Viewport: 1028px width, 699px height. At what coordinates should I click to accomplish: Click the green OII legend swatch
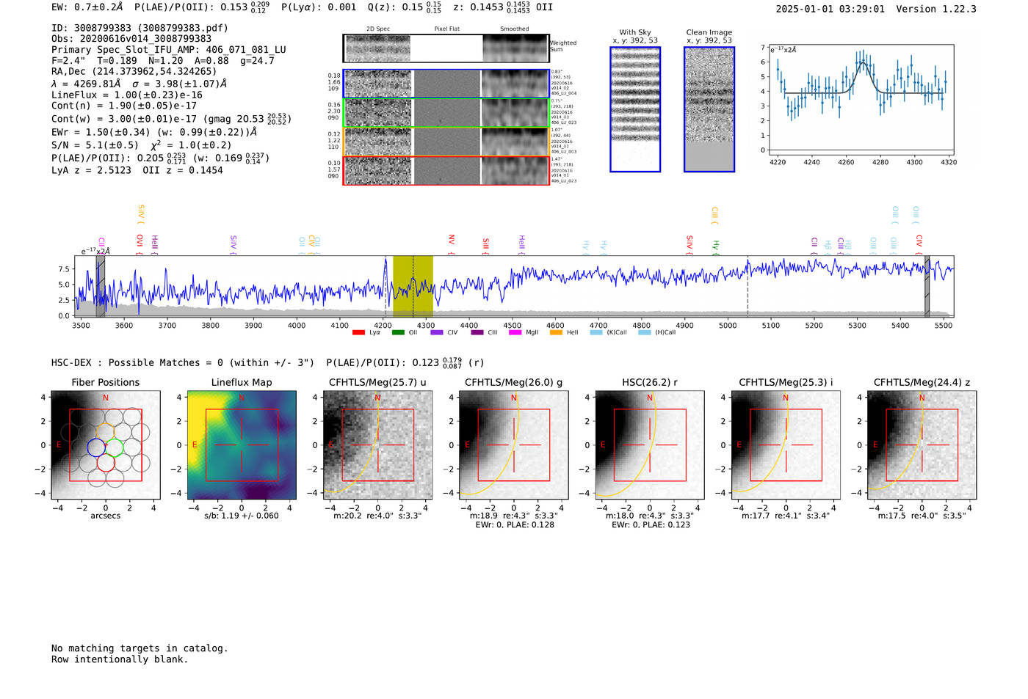pyautogui.click(x=398, y=333)
